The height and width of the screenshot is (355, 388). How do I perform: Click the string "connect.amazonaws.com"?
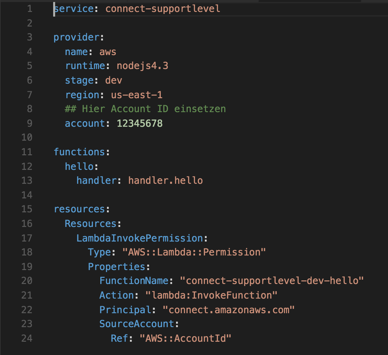[x=229, y=310]
